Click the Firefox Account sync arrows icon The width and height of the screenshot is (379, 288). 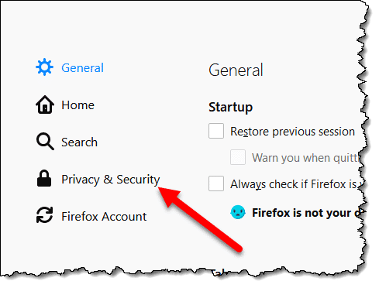[x=44, y=214]
